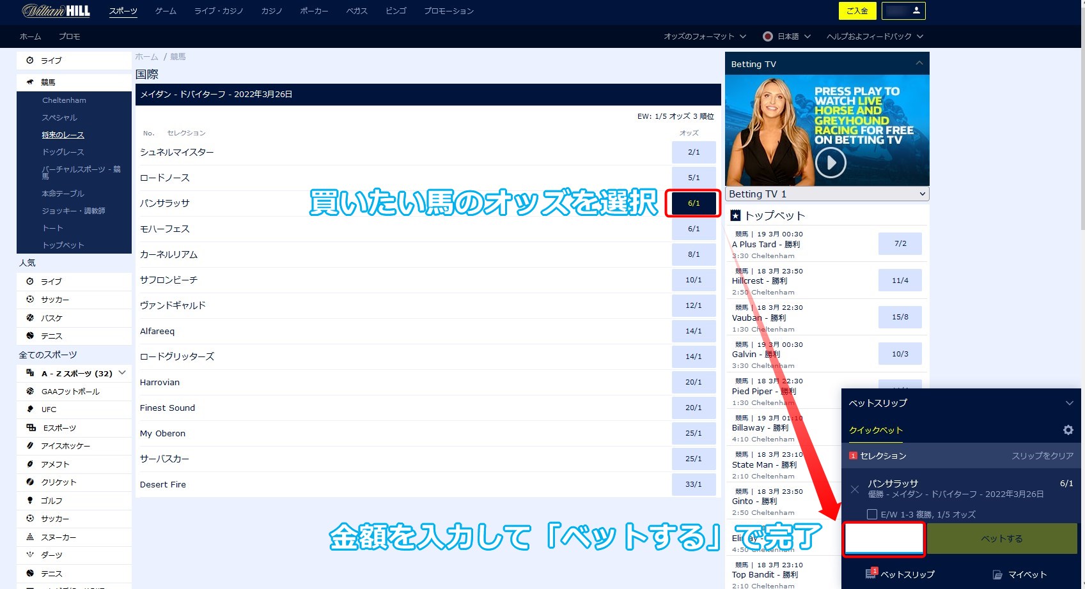Click the ライブ clock icon at the sidebar top
The image size is (1085, 589).
[30, 60]
